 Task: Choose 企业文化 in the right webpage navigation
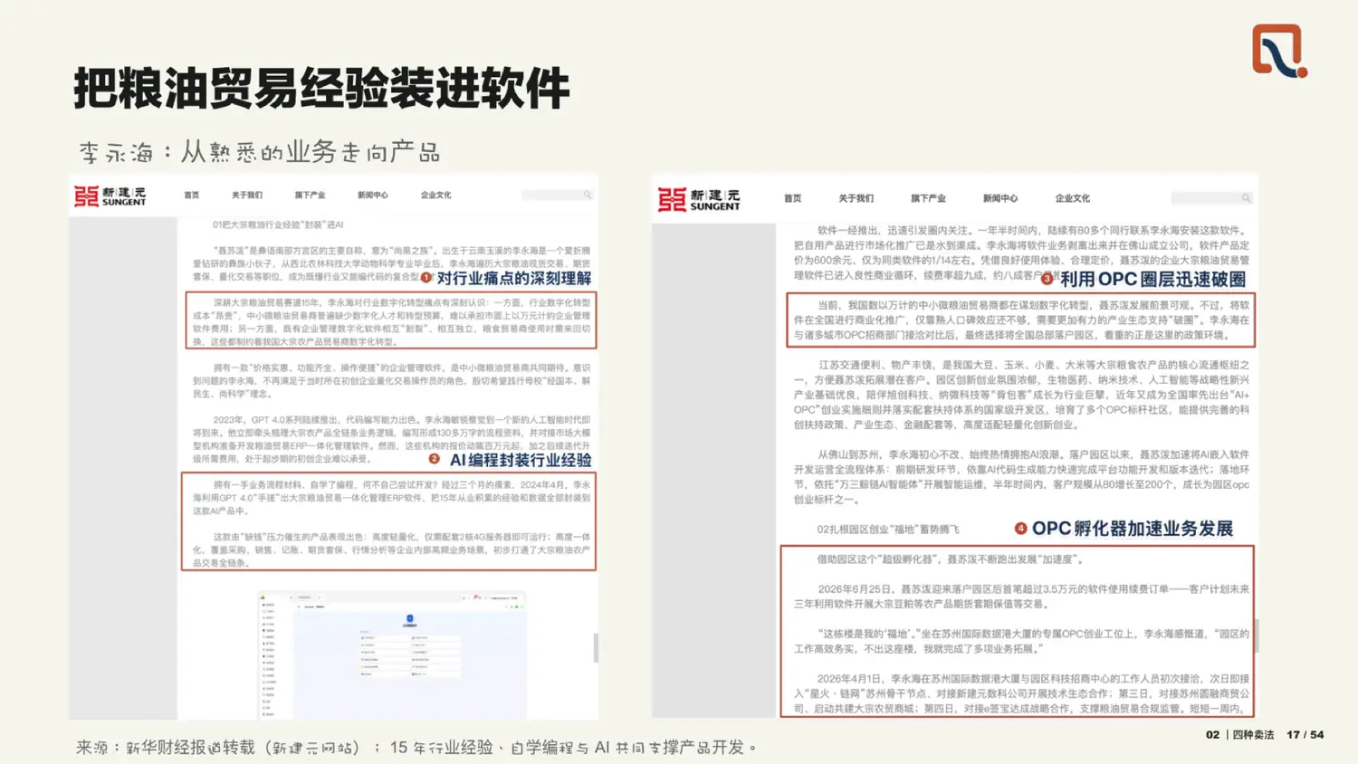pyautogui.click(x=1072, y=198)
